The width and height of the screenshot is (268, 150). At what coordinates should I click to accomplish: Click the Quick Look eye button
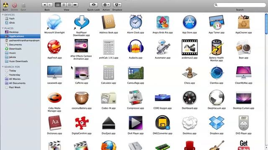93,5
